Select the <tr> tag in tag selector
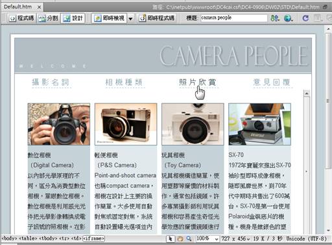 pos(65,239)
